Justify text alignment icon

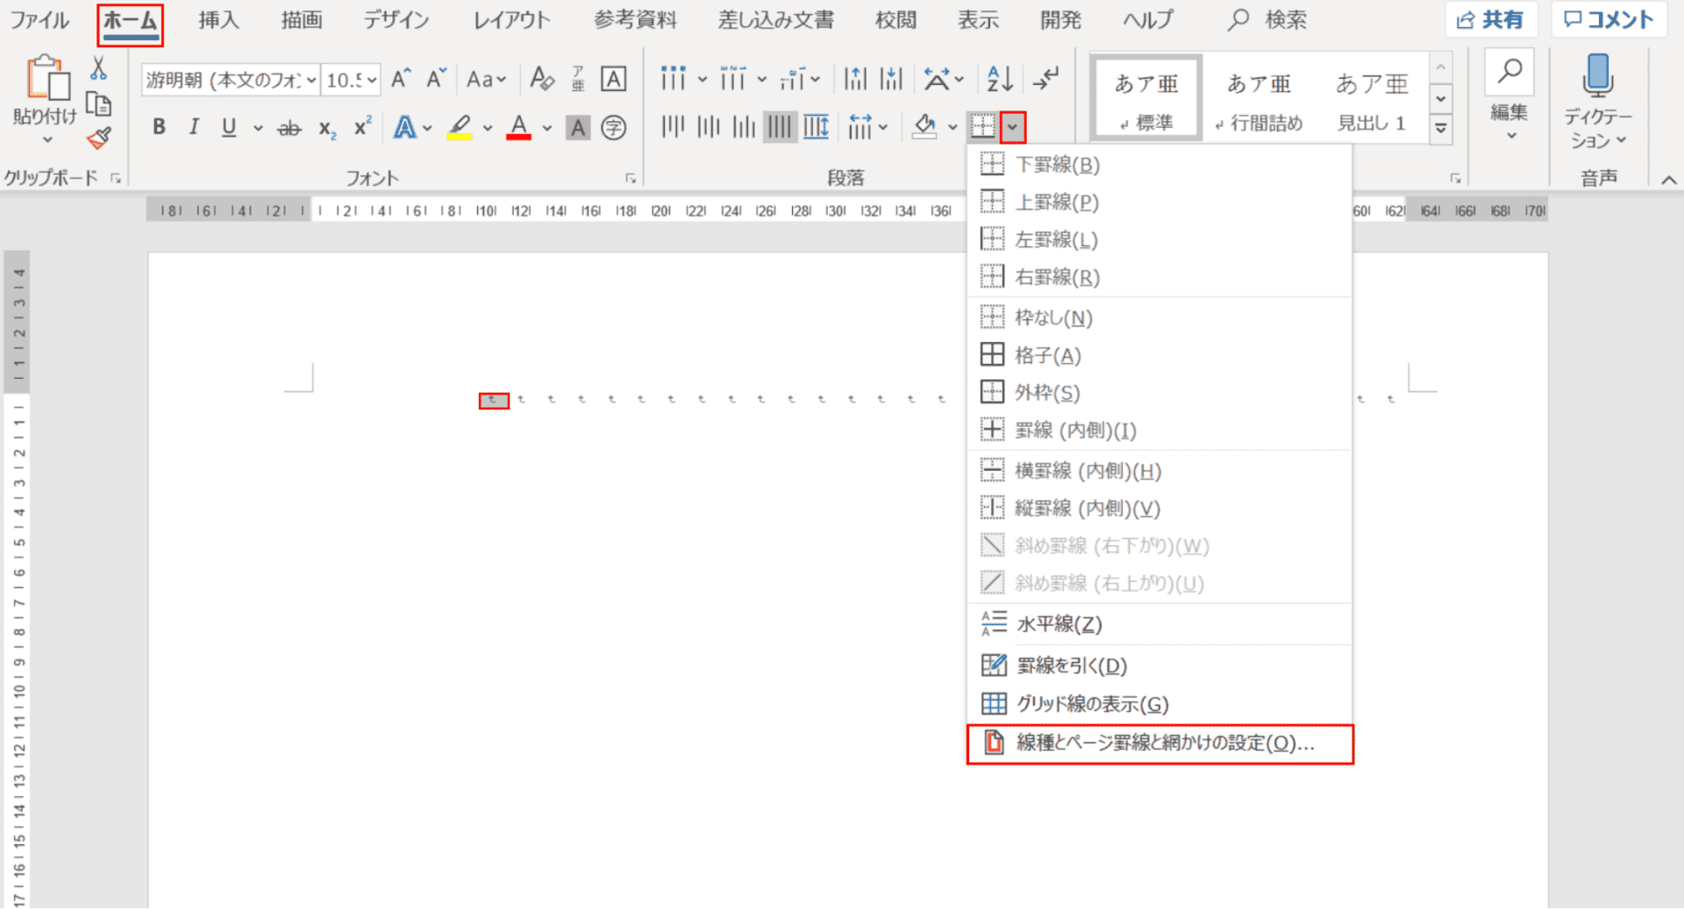click(780, 128)
